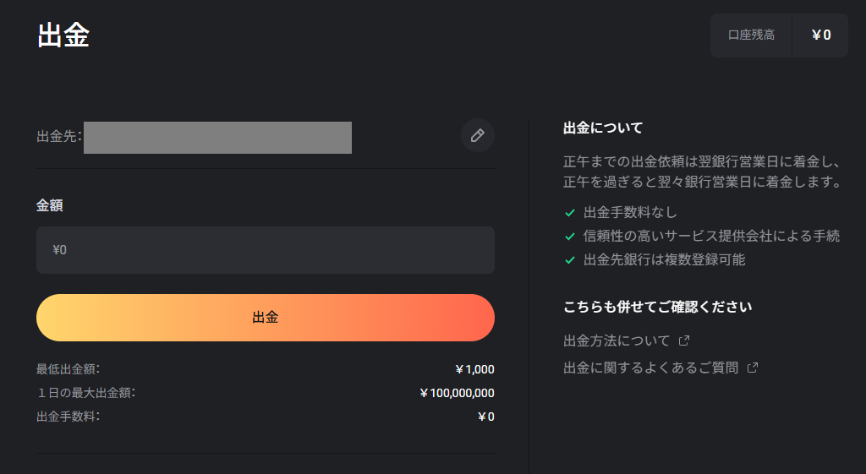This screenshot has height=474, width=866.
Task: Open 出金に関するよくあるご質問 link
Action: pos(650,368)
